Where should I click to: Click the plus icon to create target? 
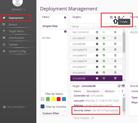click(x=115, y=17)
